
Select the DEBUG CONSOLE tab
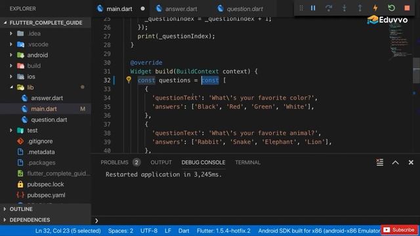click(203, 163)
